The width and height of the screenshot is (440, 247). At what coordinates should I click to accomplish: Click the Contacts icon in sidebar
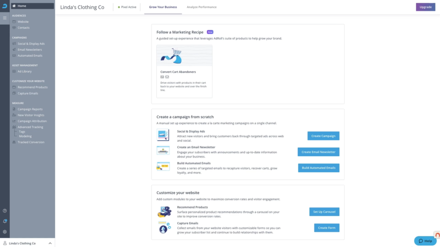click(14, 28)
